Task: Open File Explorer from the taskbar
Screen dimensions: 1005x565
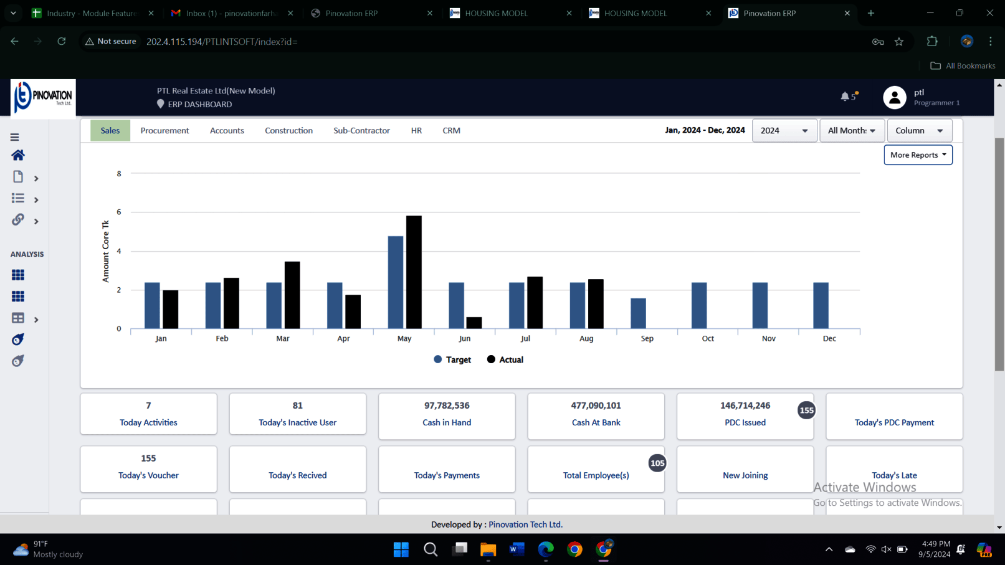Action: point(488,549)
